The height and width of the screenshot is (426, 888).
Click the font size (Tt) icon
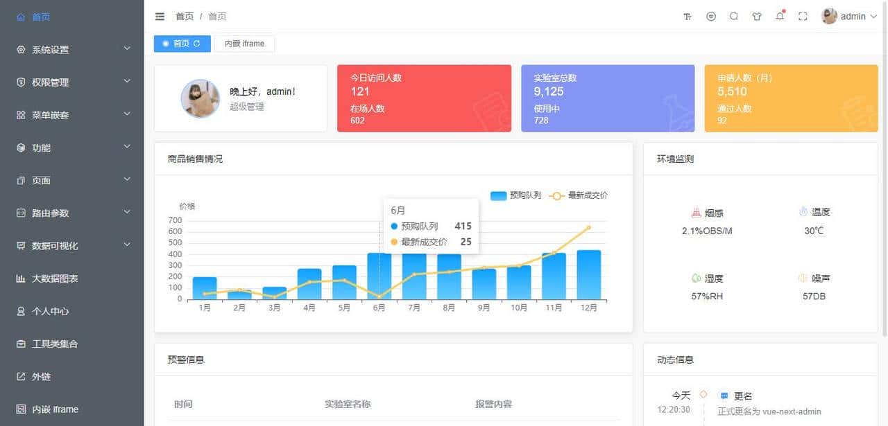[687, 16]
